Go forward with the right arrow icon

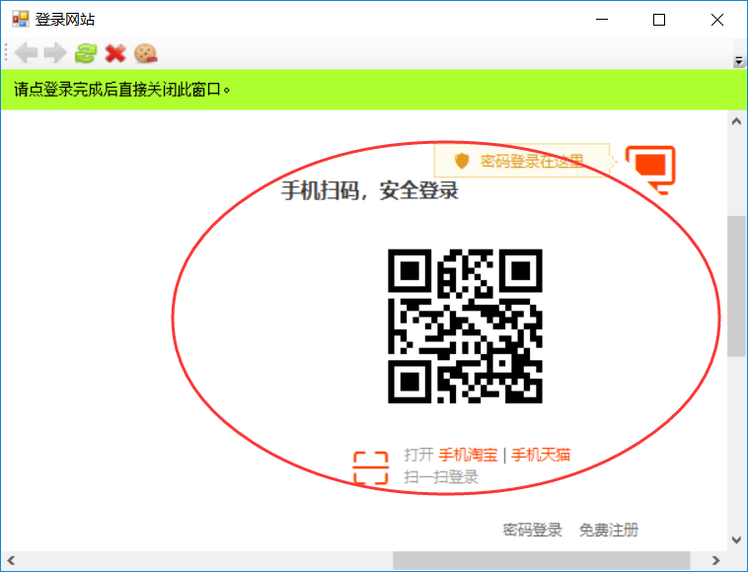tap(55, 53)
